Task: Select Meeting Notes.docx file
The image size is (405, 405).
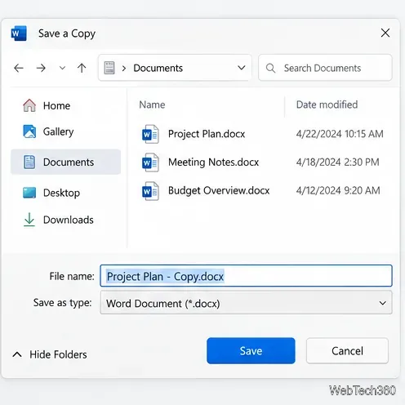Action: point(213,162)
